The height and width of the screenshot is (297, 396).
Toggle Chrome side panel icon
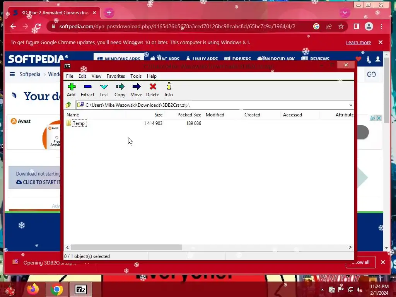point(356,26)
